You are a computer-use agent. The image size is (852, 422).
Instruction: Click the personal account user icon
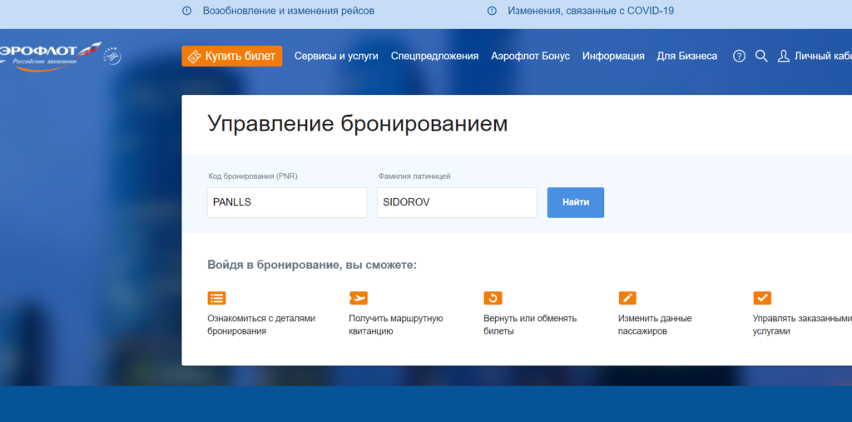click(x=783, y=56)
